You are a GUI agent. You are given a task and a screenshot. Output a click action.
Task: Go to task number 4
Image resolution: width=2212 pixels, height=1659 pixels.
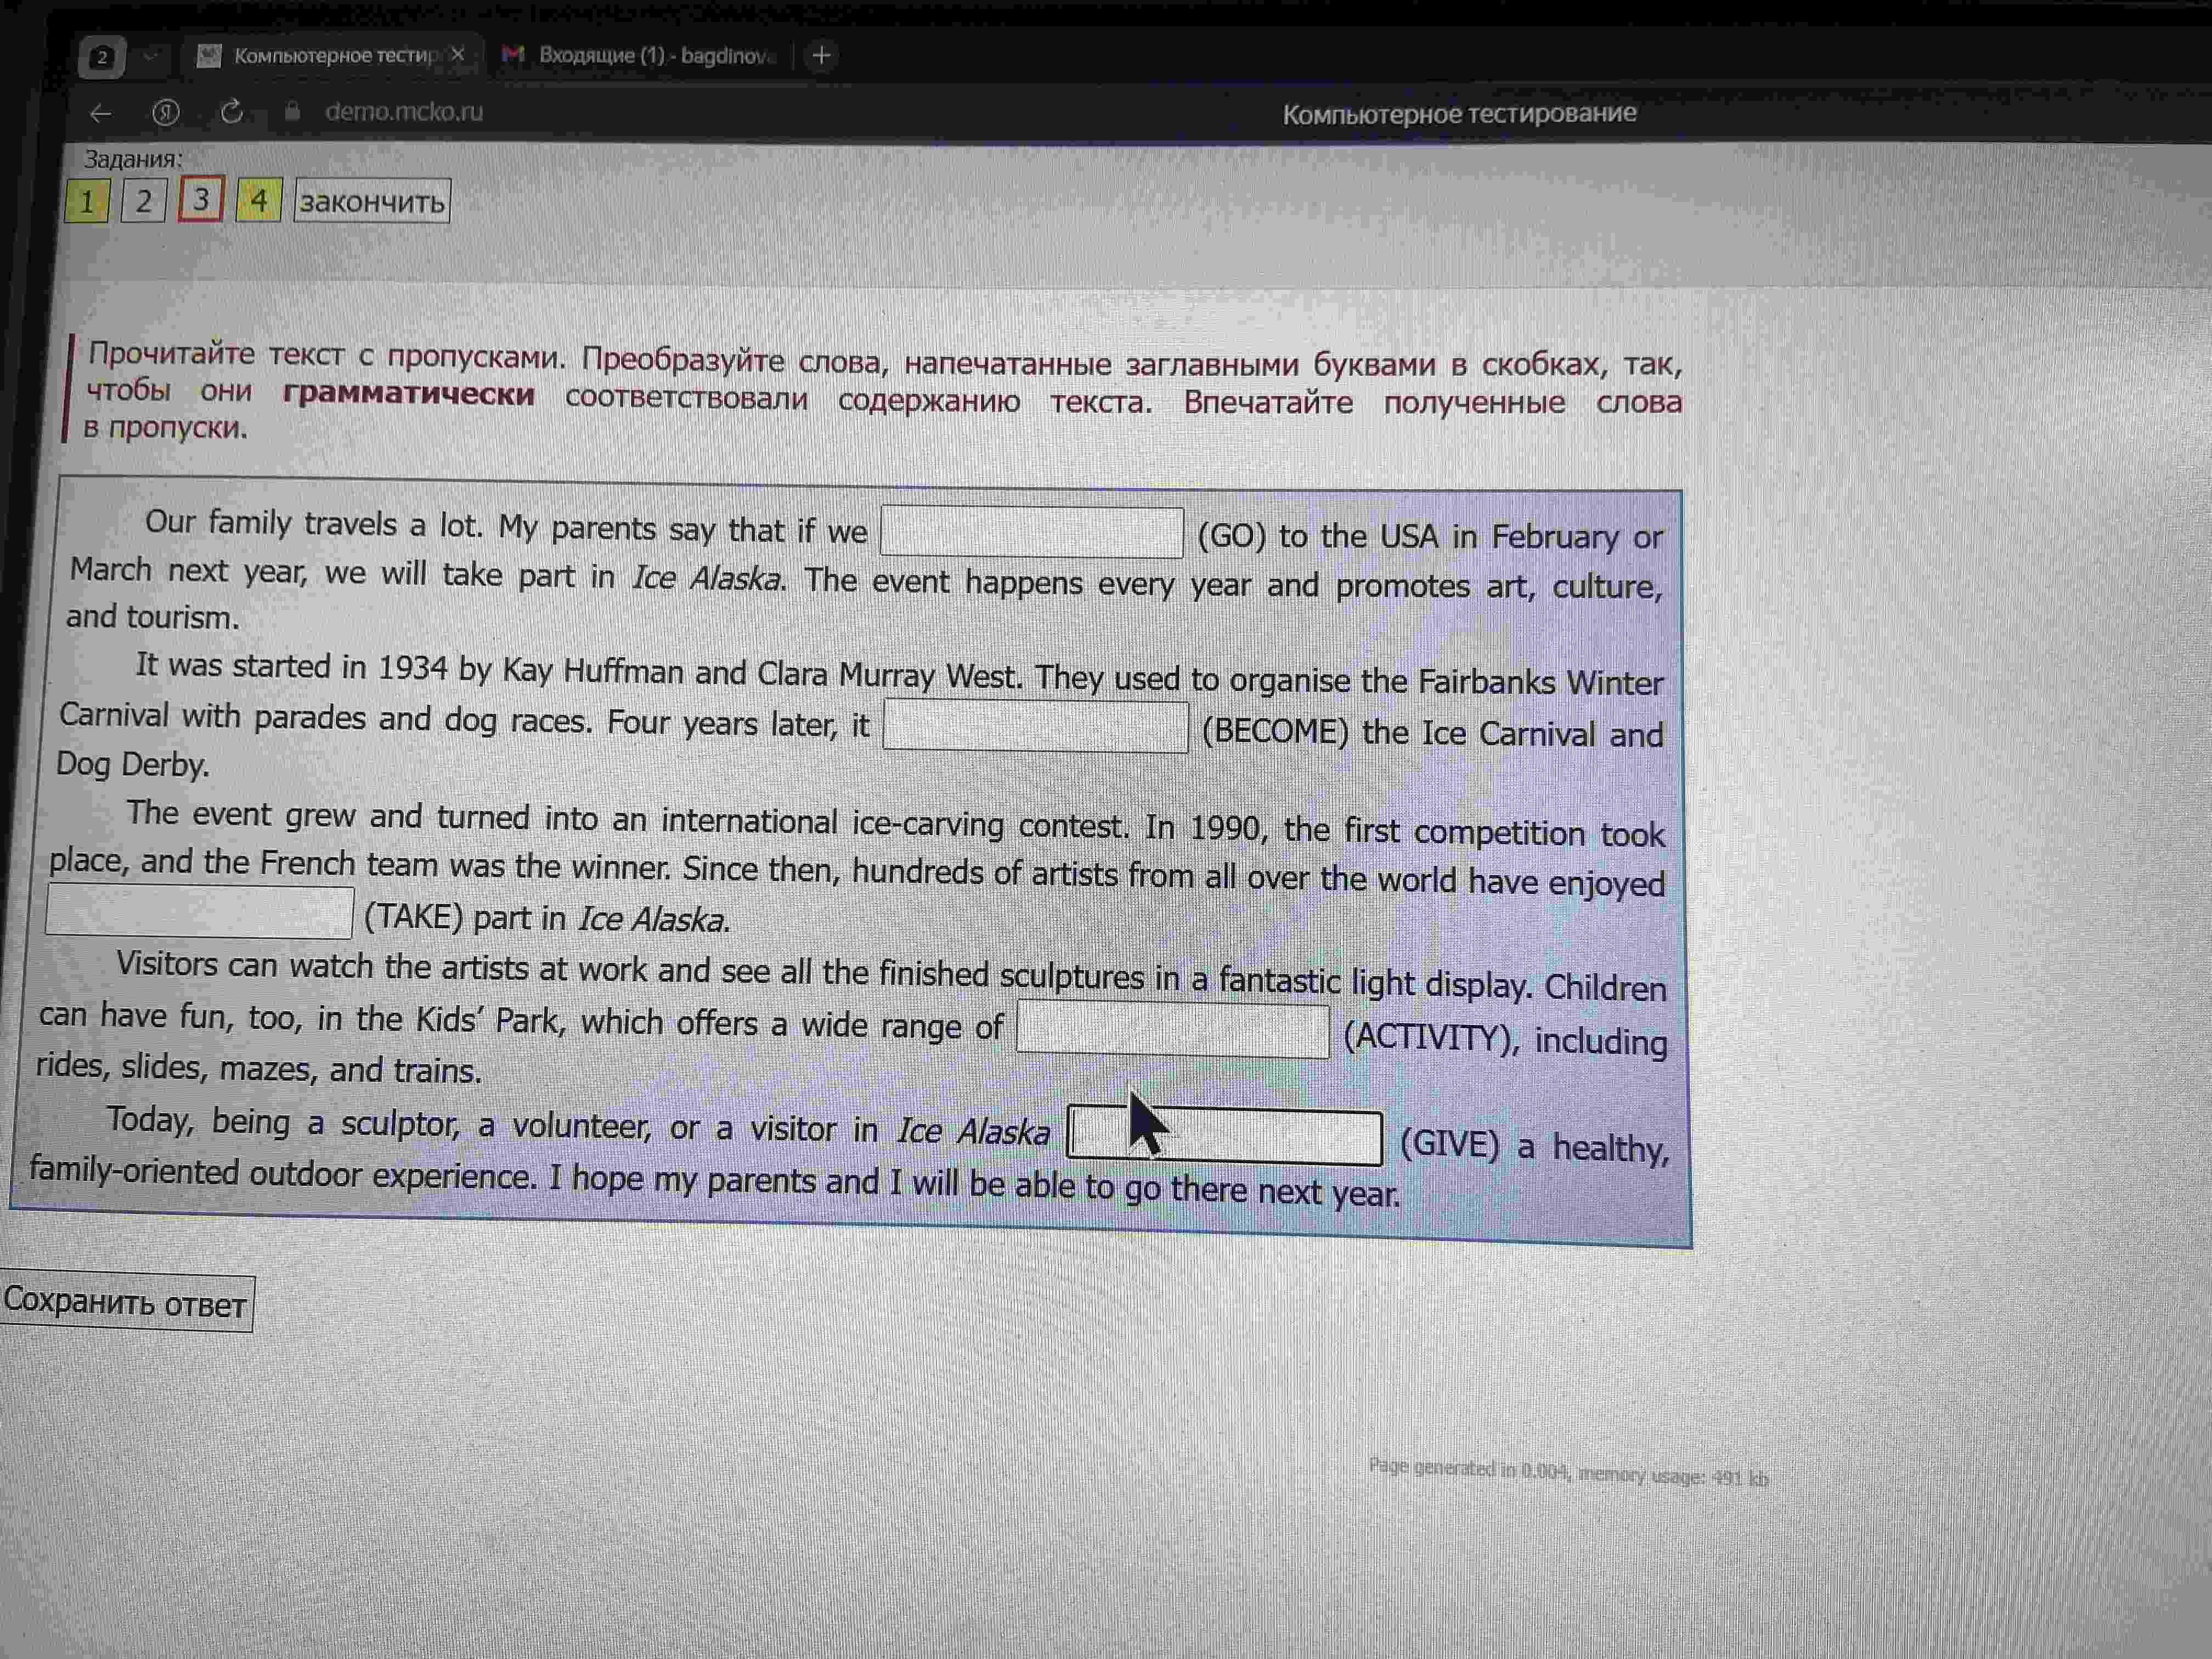click(x=259, y=200)
